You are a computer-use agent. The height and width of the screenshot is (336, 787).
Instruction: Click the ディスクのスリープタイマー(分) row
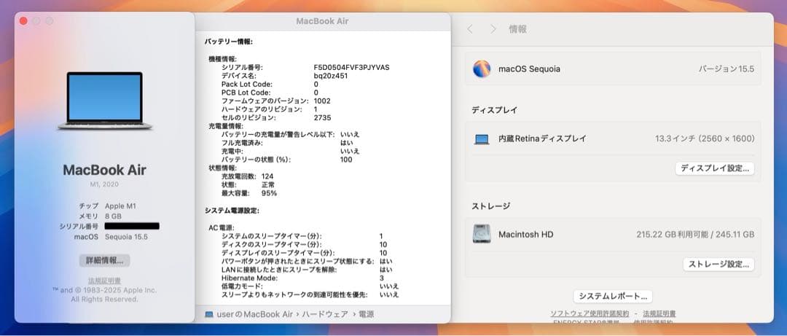(304, 245)
